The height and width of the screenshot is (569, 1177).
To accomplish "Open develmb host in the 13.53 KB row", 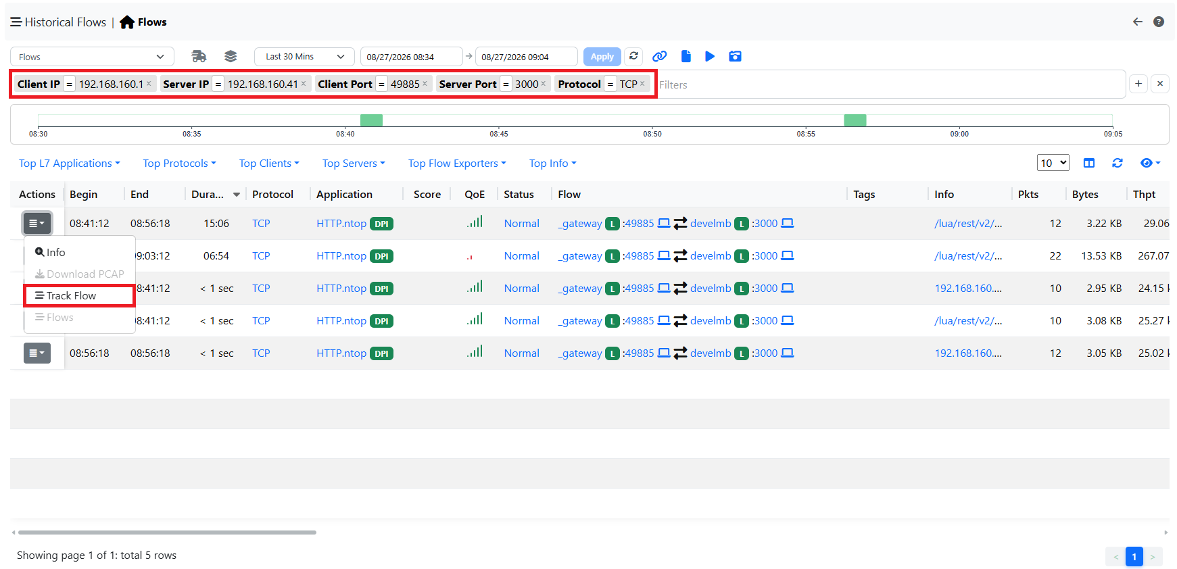I will (711, 255).
